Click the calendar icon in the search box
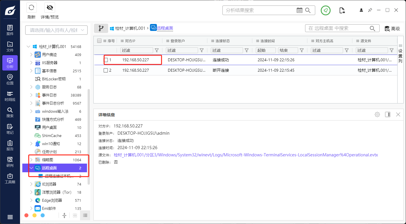The width and height of the screenshot is (406, 224). tap(300, 10)
